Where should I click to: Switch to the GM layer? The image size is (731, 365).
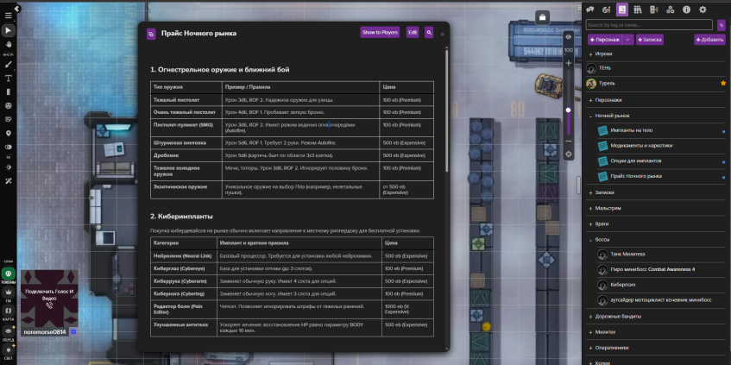point(9,293)
